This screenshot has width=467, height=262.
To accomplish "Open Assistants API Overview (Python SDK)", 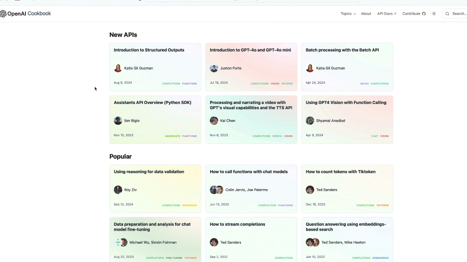I will pos(155,120).
